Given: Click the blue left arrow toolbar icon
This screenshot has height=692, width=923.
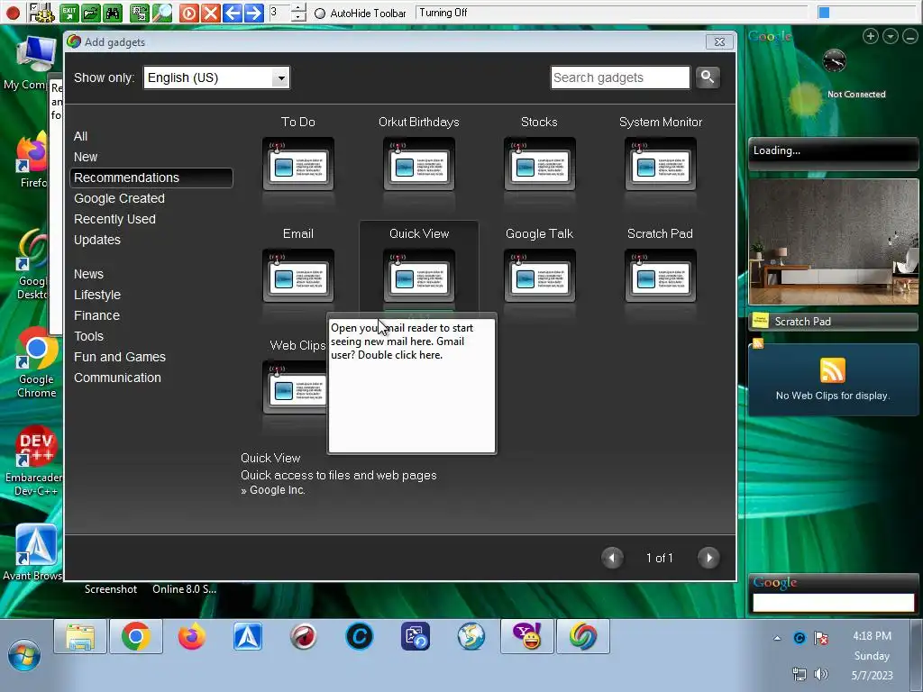Looking at the screenshot, I should [232, 13].
